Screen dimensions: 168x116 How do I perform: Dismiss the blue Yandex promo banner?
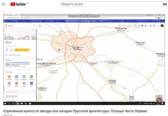coord(162,21)
